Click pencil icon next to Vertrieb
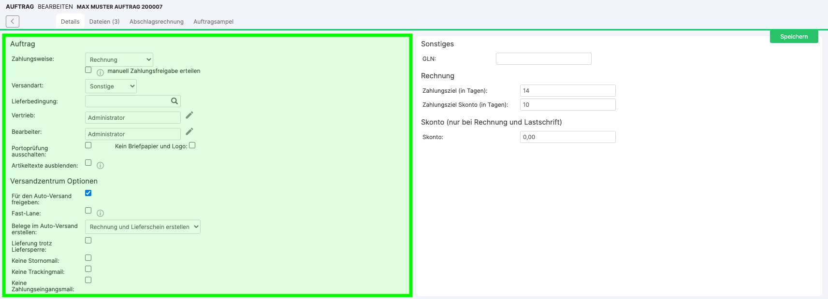 point(189,115)
